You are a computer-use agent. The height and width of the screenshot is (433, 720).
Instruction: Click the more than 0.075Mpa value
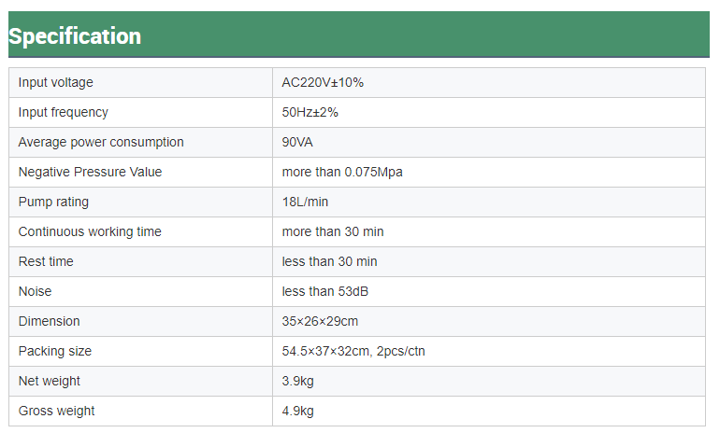pos(342,172)
